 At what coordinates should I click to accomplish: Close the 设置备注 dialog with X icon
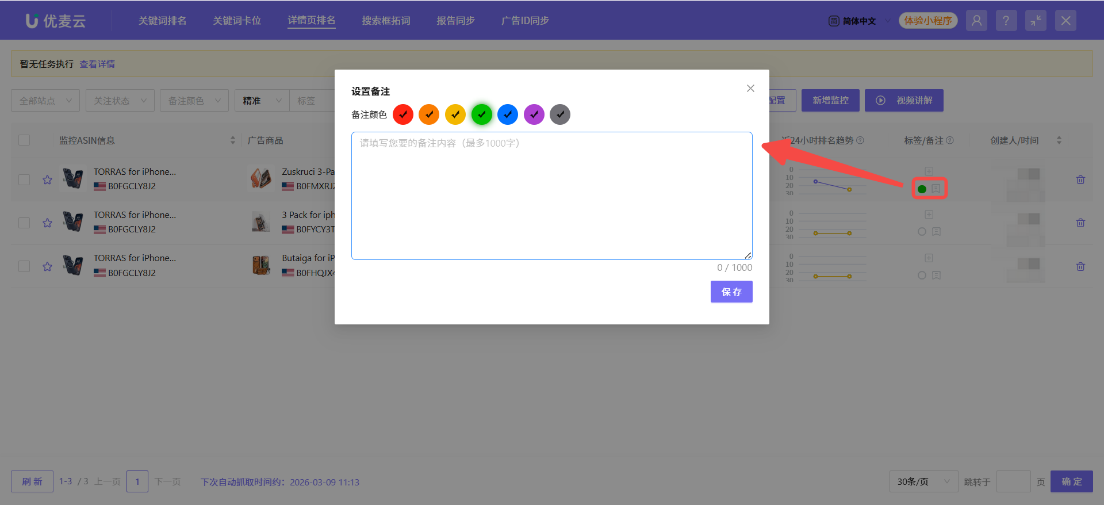pyautogui.click(x=750, y=88)
